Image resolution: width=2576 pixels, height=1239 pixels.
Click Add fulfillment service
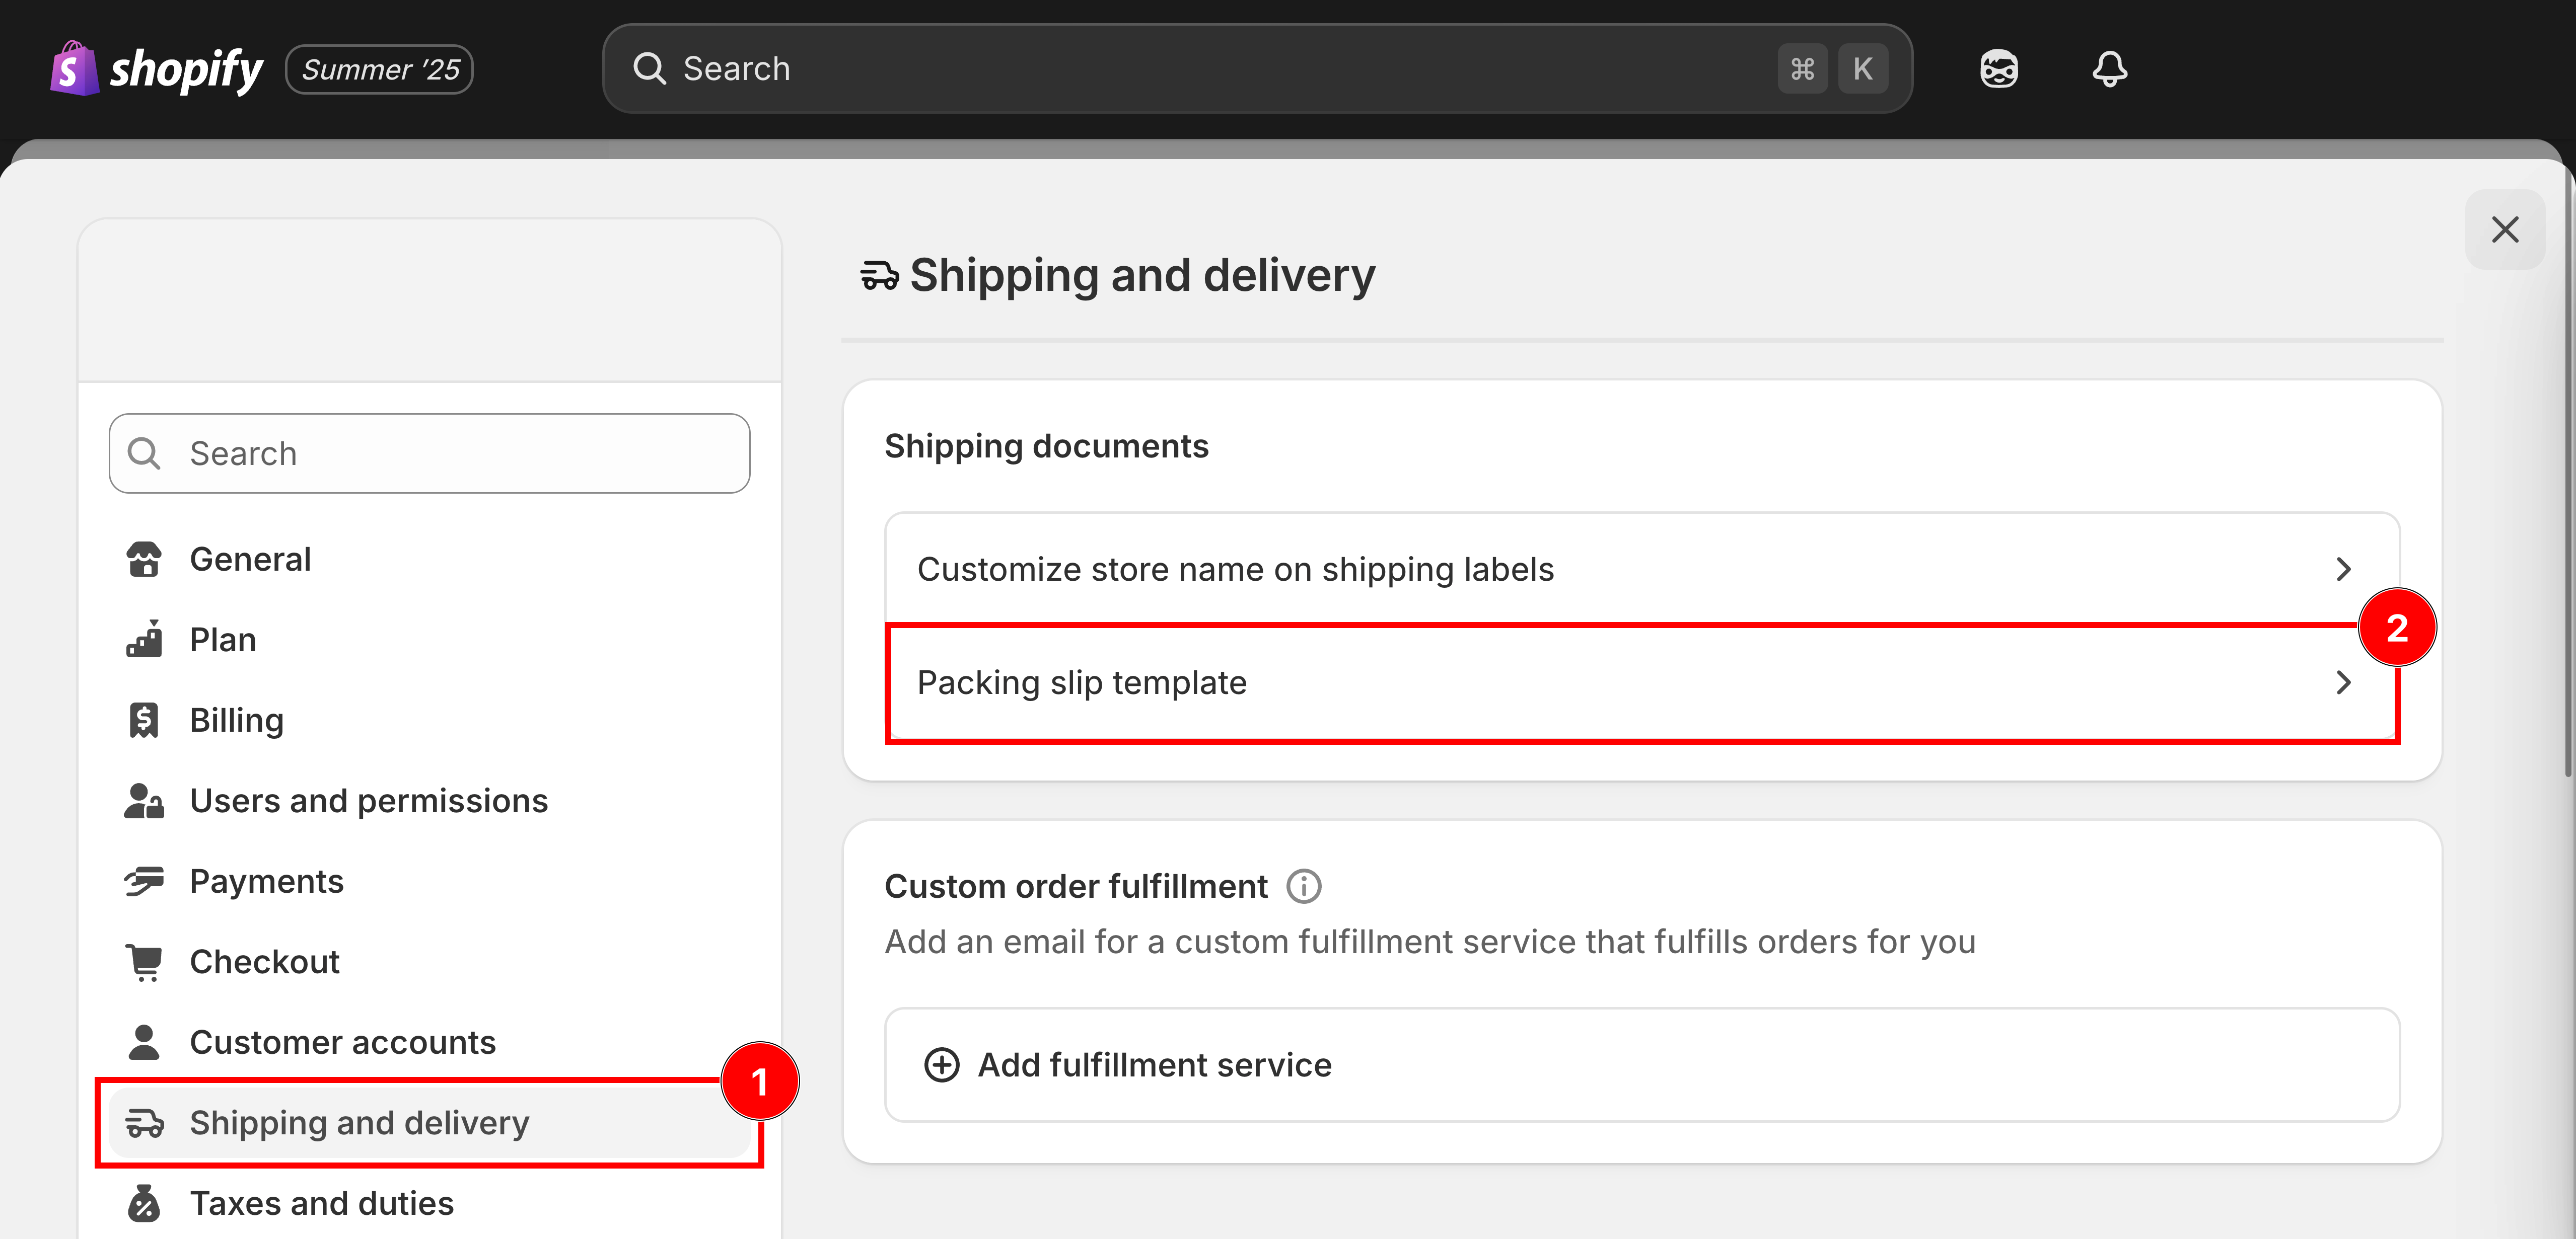(x=1642, y=1065)
